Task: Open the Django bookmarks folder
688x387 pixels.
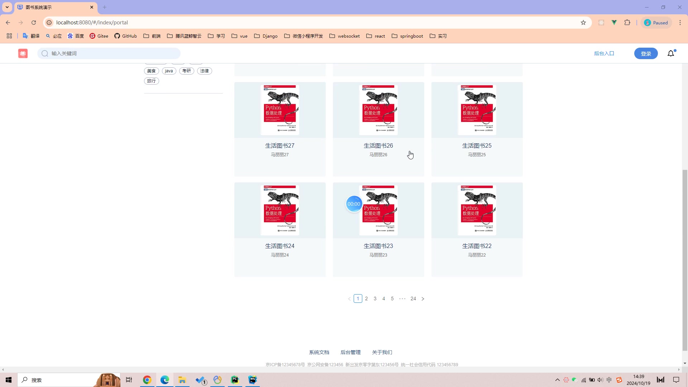Action: coord(266,36)
